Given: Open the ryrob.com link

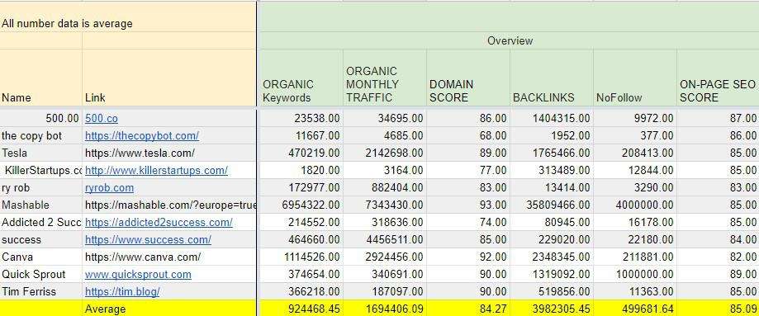Looking at the screenshot, I should (x=109, y=188).
